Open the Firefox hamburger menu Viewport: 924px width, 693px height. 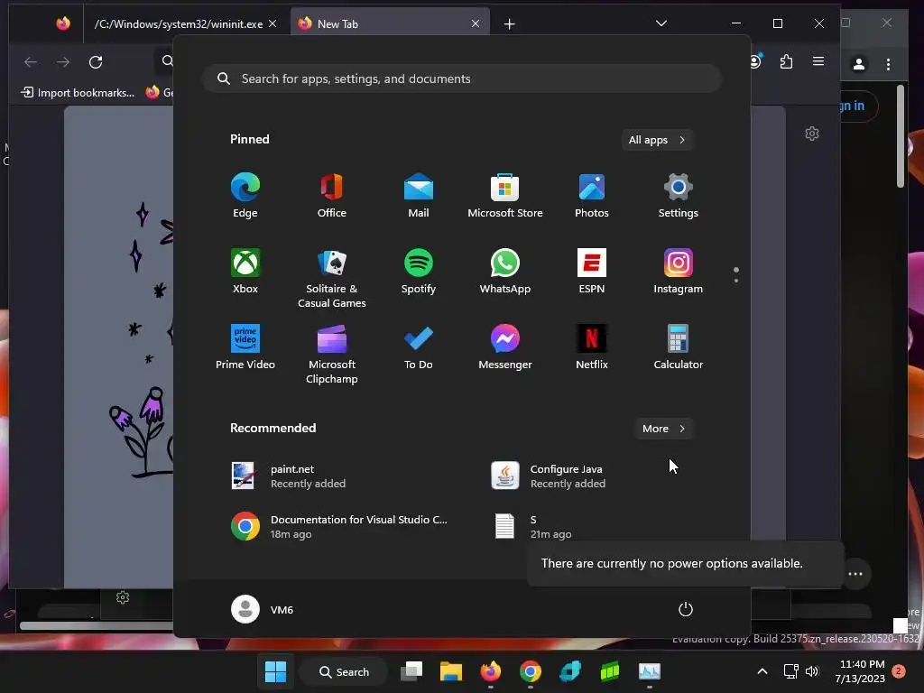coord(818,61)
